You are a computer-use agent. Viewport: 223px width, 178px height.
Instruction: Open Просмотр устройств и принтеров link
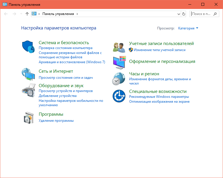tap(66, 91)
